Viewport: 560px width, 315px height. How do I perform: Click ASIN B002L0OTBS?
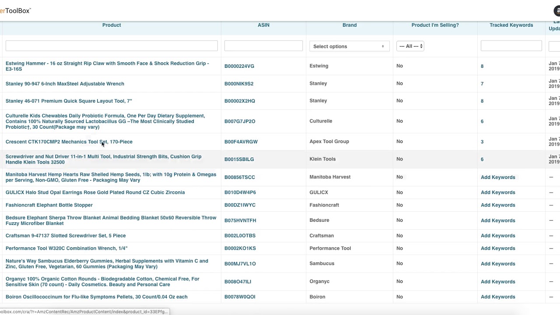point(240,235)
